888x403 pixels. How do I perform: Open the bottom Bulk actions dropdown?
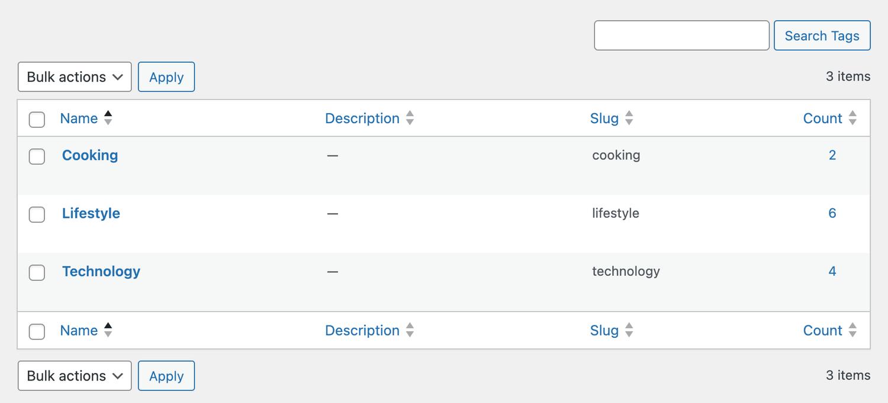tap(74, 375)
